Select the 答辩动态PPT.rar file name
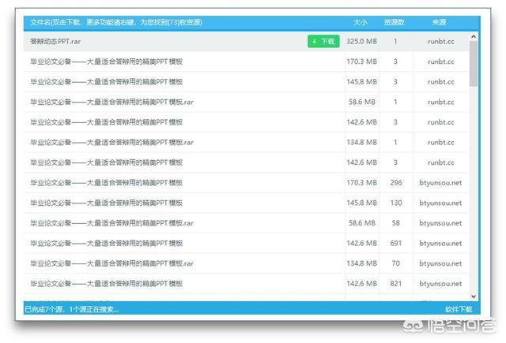This screenshot has height=343, width=506. [x=55, y=42]
